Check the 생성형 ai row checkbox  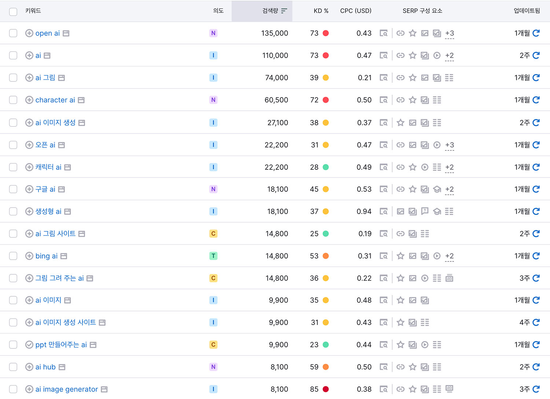click(13, 212)
